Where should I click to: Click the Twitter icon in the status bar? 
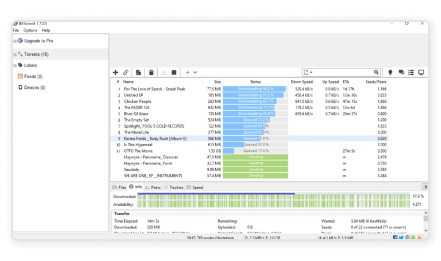[x=401, y=238]
